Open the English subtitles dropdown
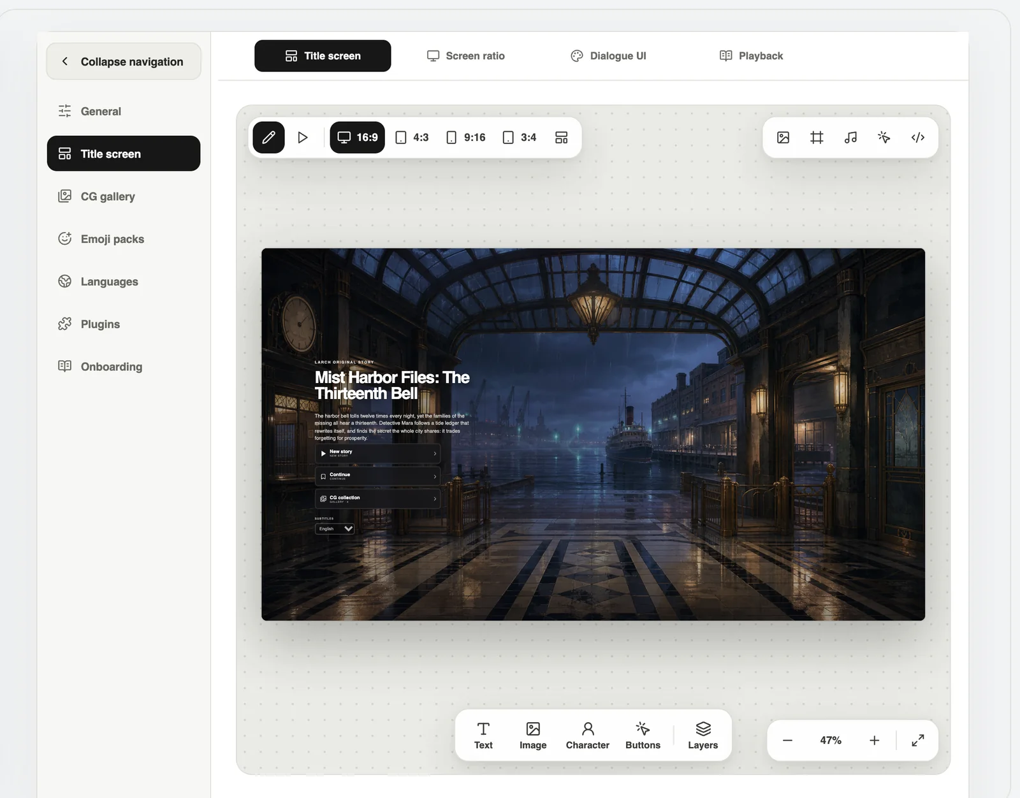 point(335,528)
